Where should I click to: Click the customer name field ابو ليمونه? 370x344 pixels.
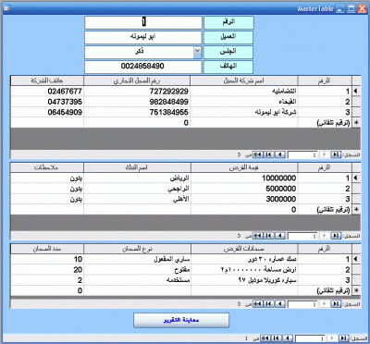click(143, 37)
